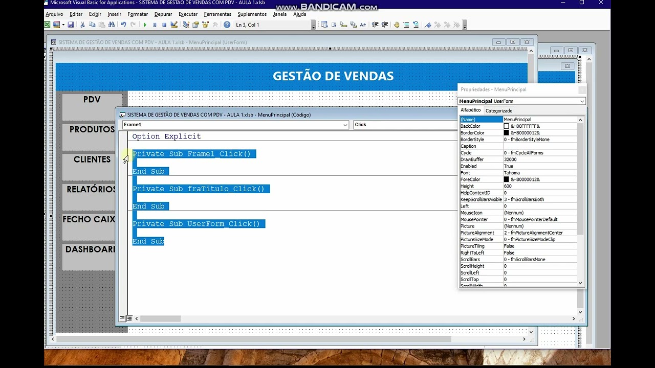The height and width of the screenshot is (368, 655).
Task: Click the Properties list scroll-down arrow
Action: 580,283
